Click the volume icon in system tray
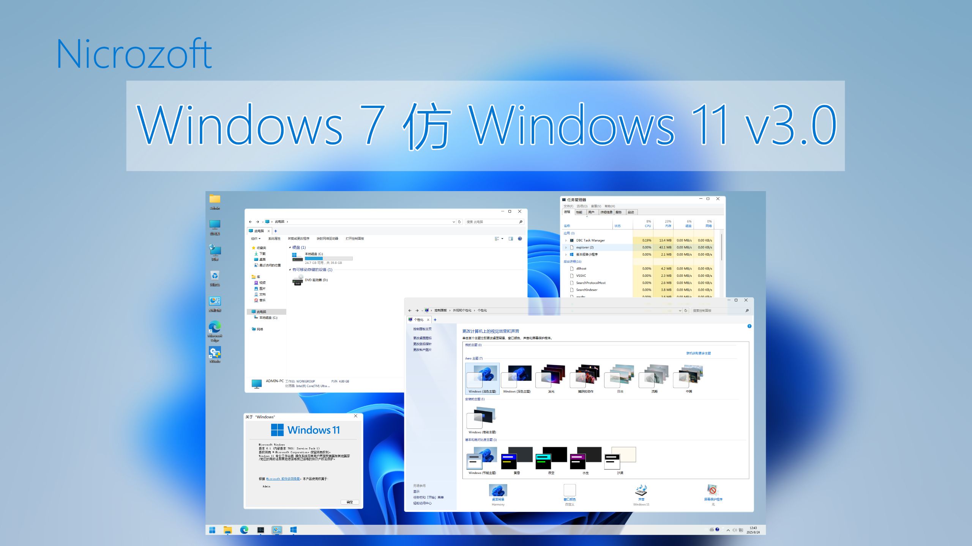Screen dimensions: 972x546 [734, 530]
